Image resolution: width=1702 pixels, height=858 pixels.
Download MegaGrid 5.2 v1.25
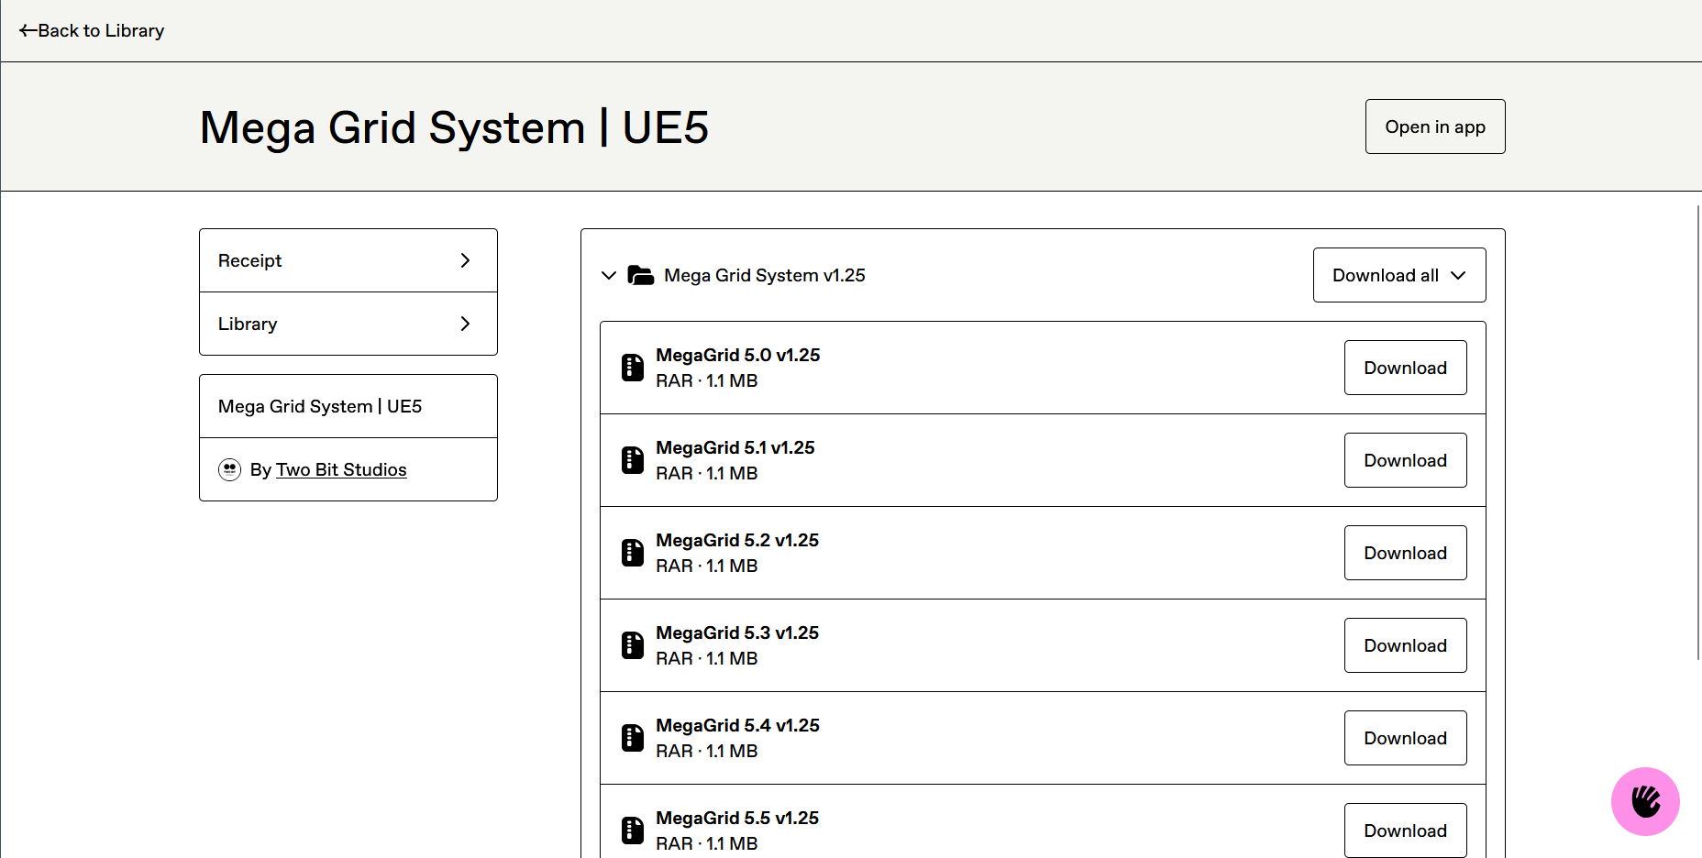1405,553
